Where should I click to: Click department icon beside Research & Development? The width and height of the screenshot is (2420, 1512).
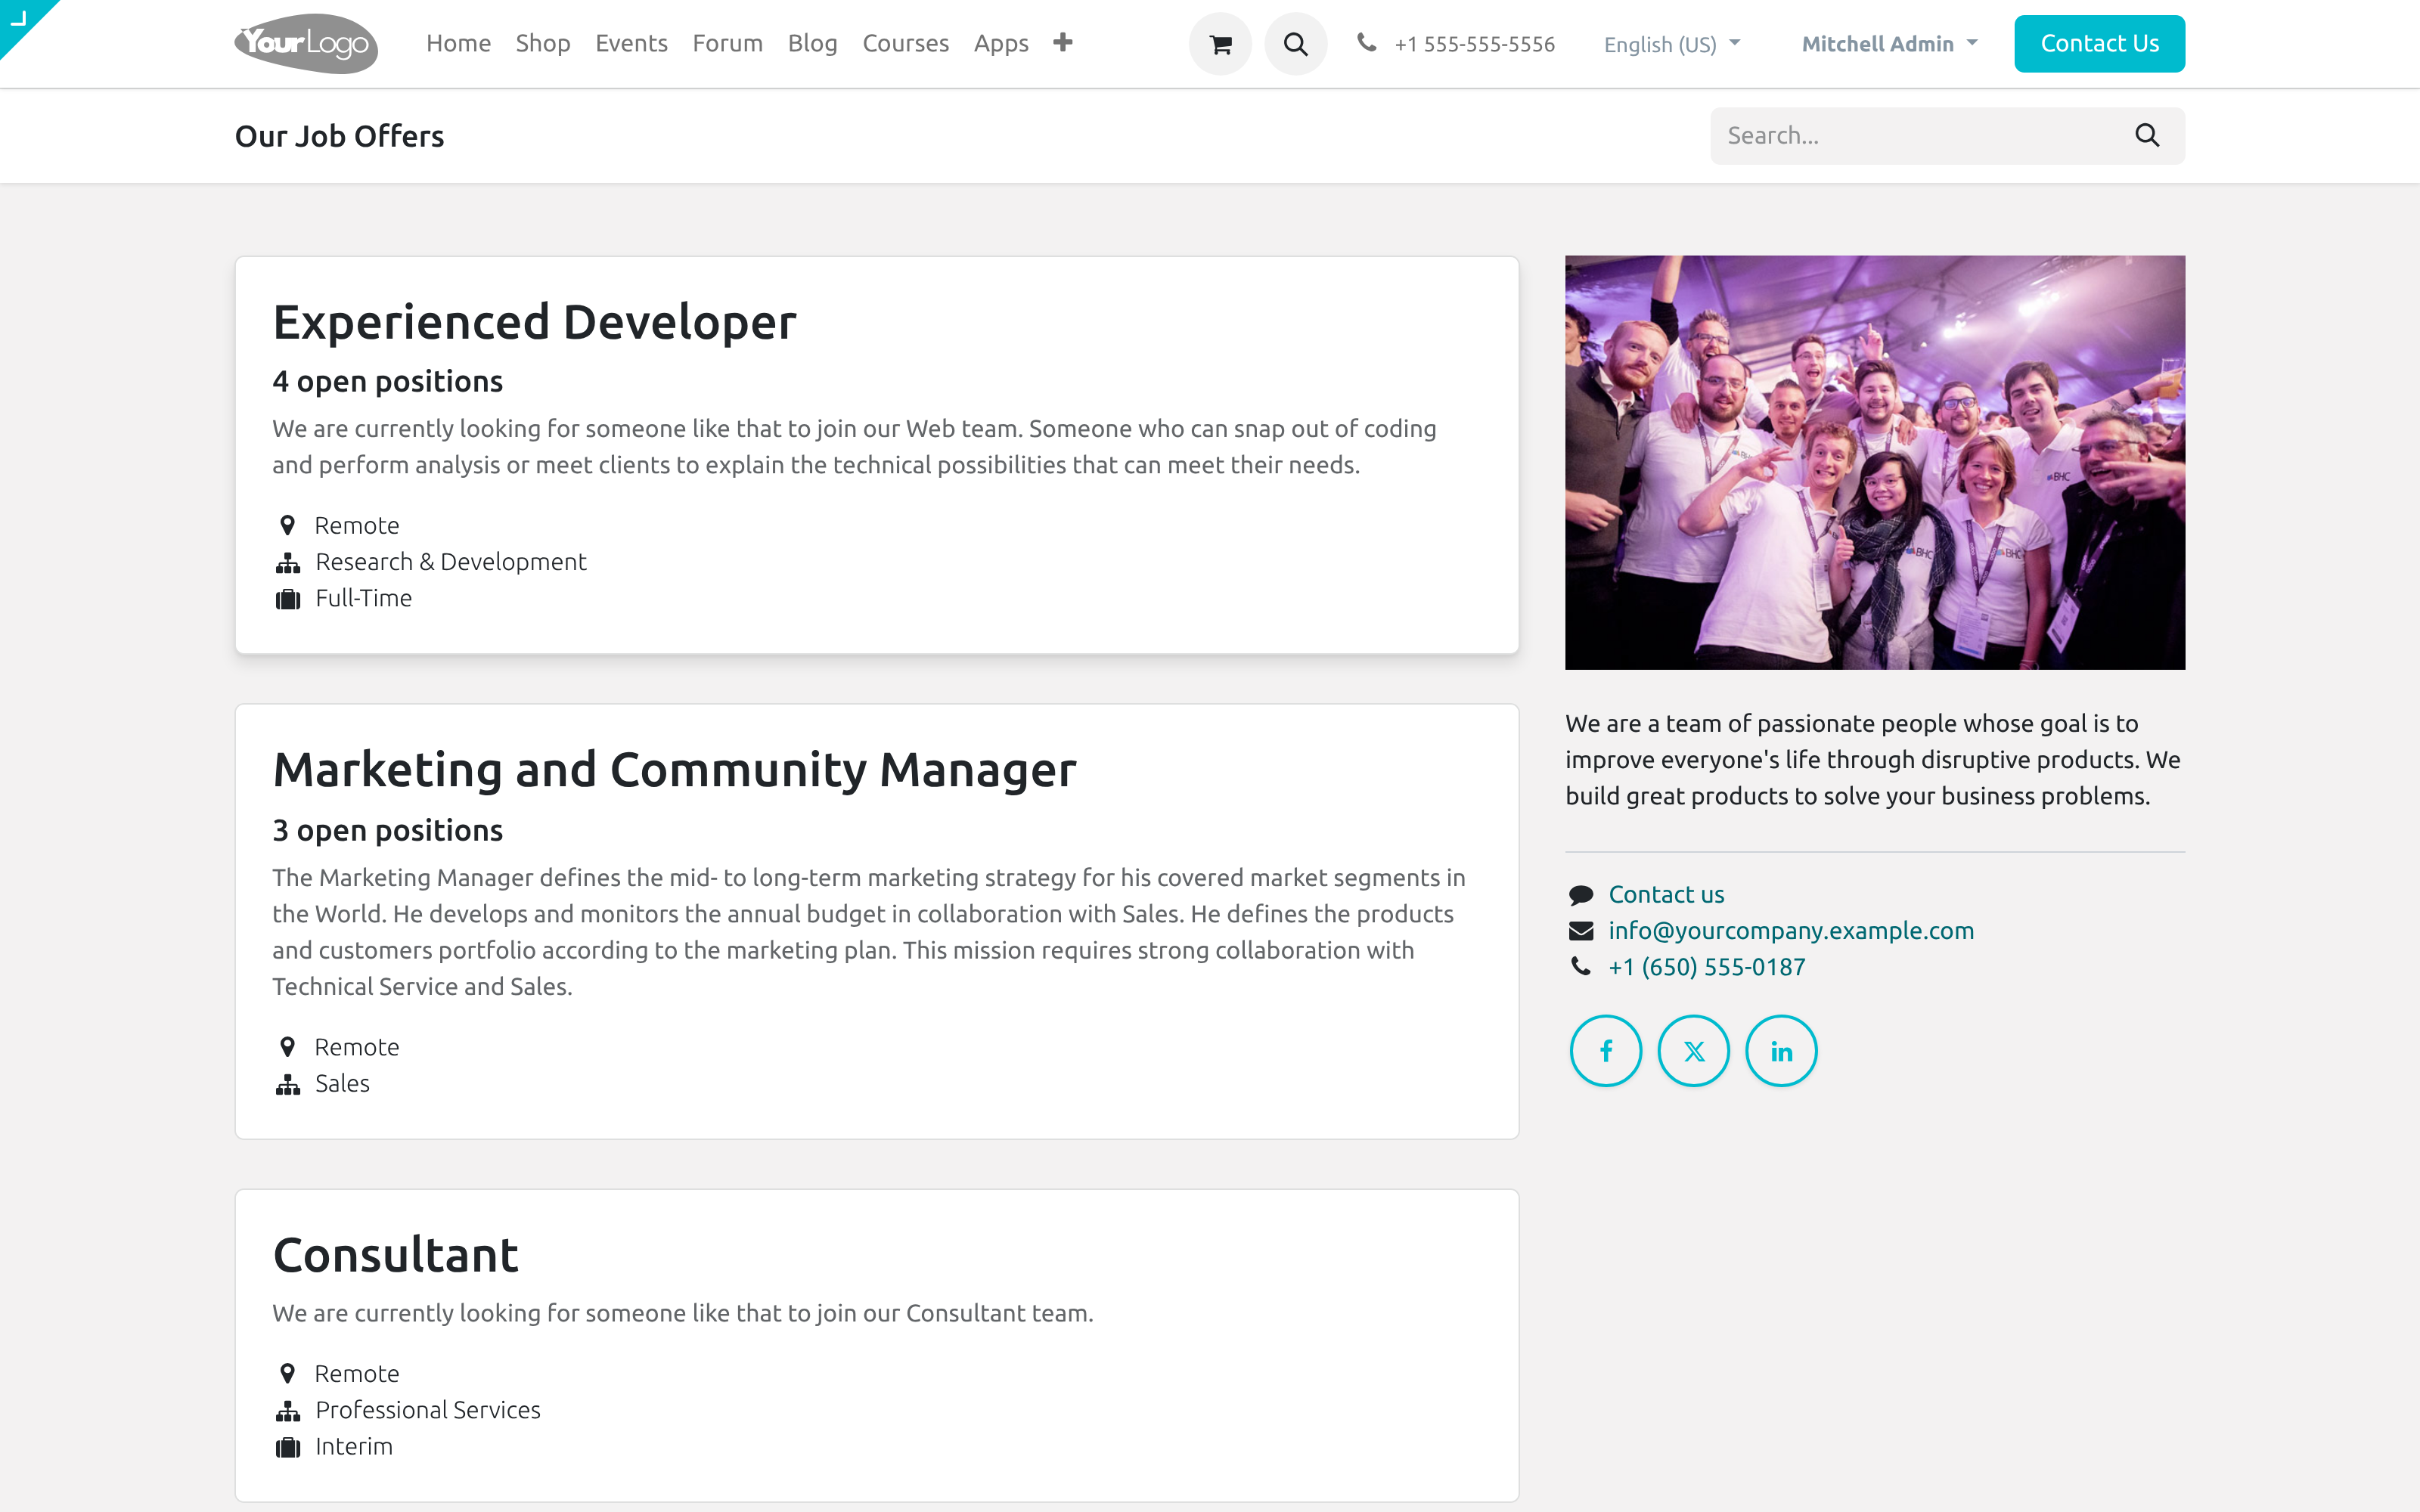288,563
